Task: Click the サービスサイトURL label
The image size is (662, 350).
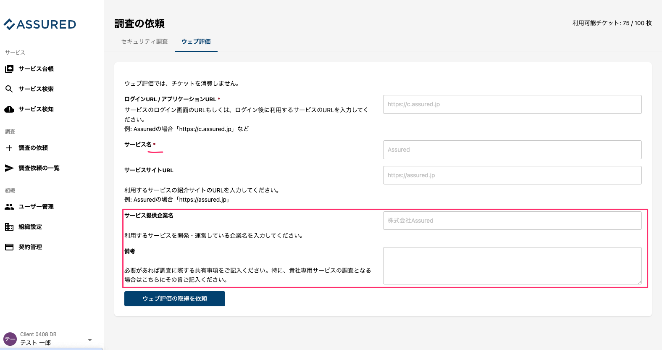Action: [149, 171]
